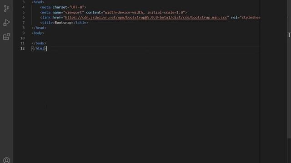
Task: Open the Extensions view
Action: [x=6, y=37]
